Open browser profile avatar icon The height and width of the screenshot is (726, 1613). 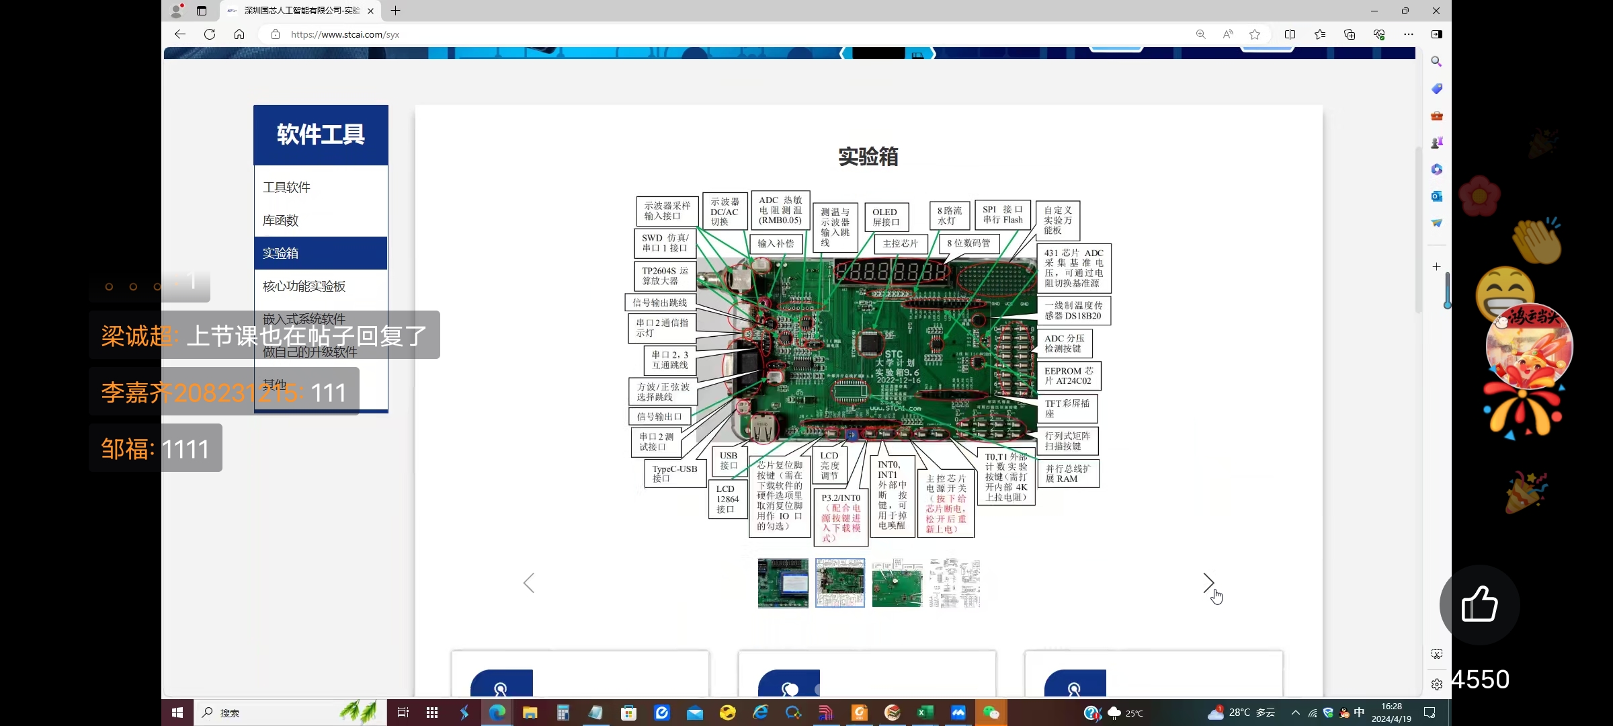(177, 11)
